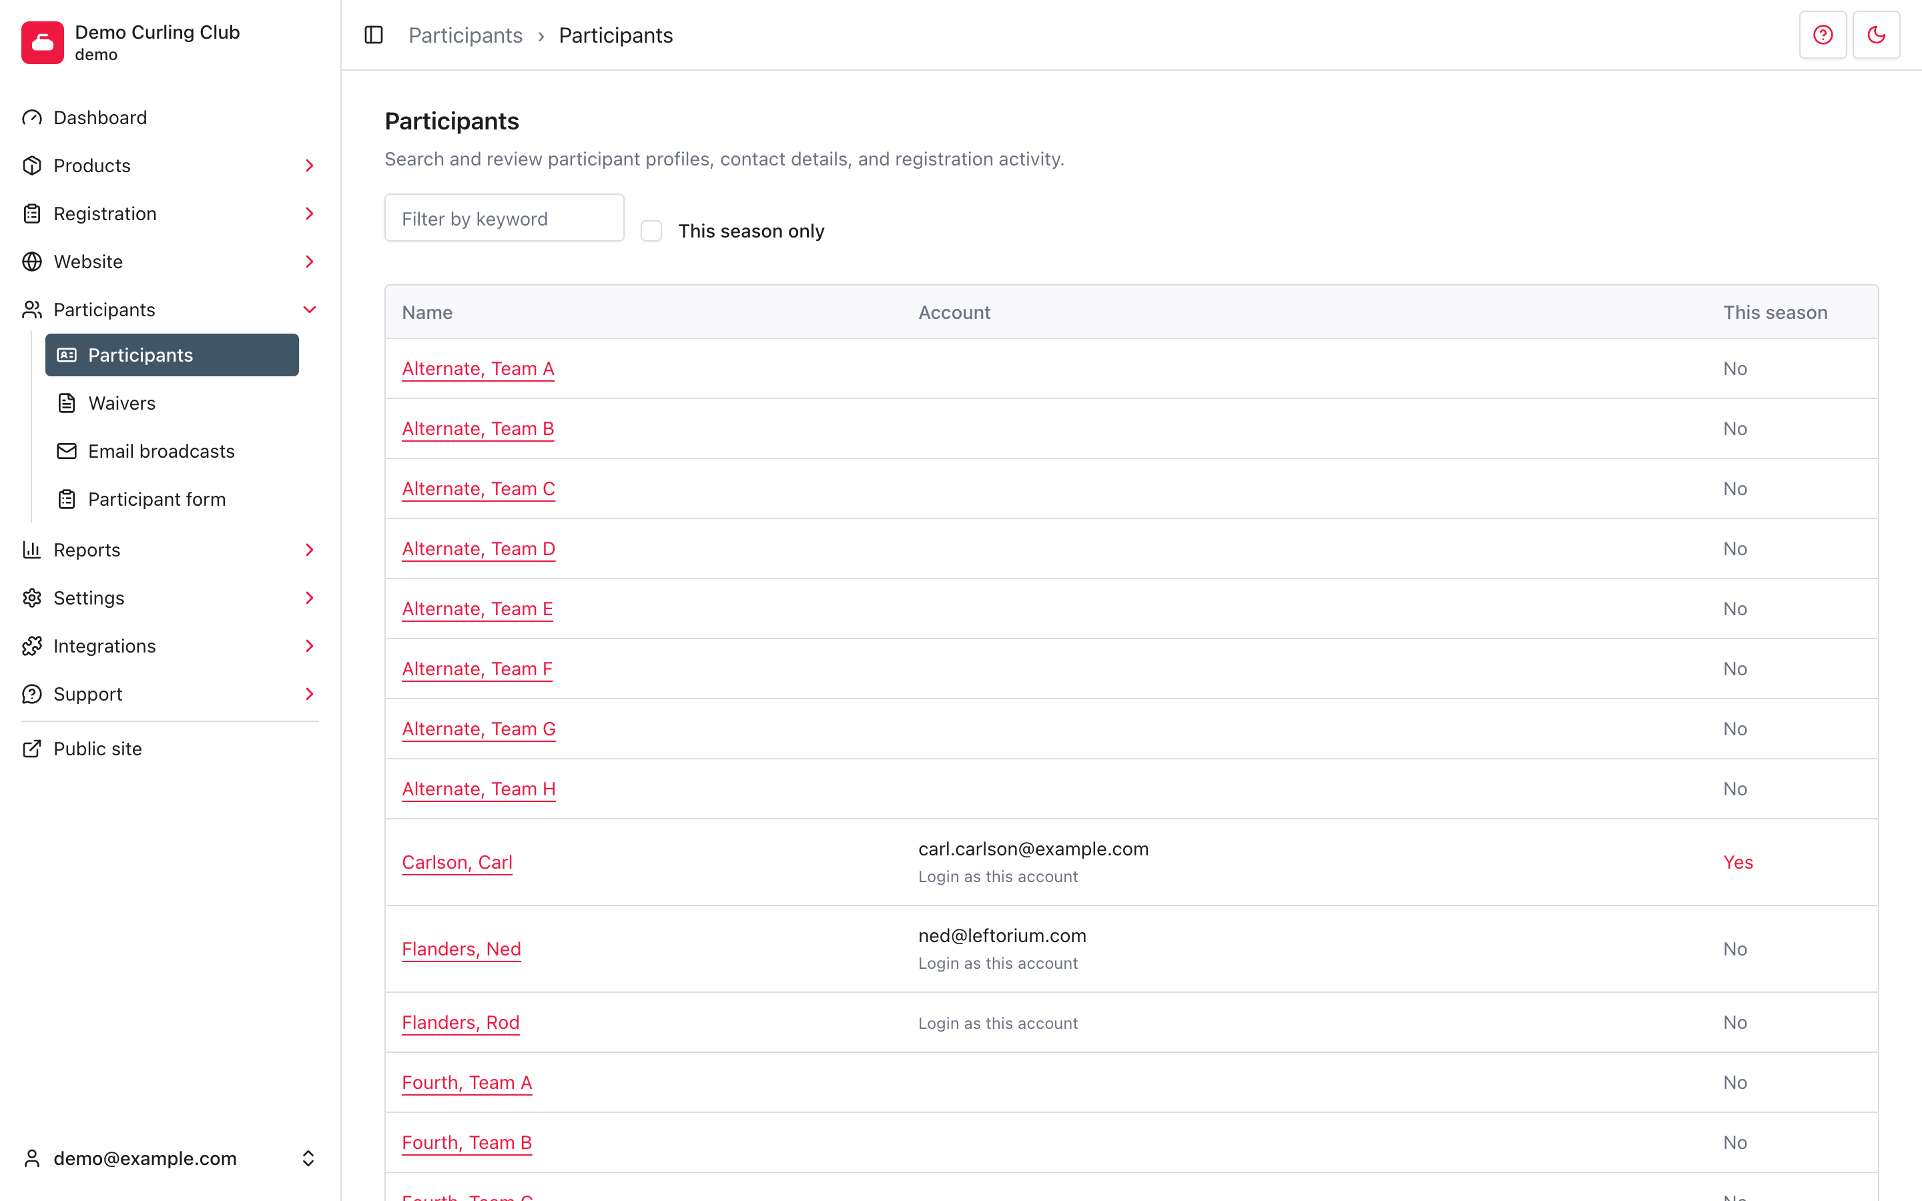Expand the Support menu chevron

click(310, 694)
